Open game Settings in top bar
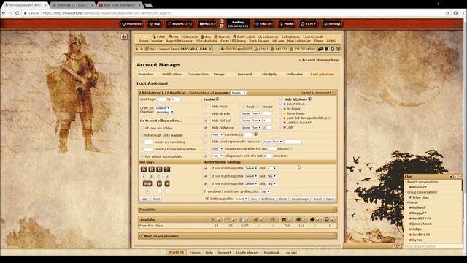The height and width of the screenshot is (263, 467). 332,24
